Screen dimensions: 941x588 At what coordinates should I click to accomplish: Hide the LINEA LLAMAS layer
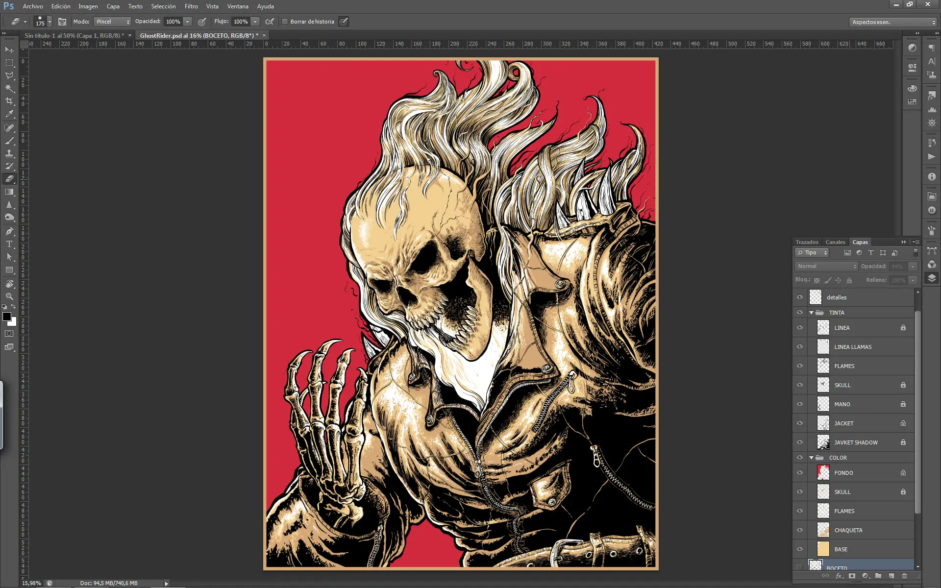(x=800, y=347)
